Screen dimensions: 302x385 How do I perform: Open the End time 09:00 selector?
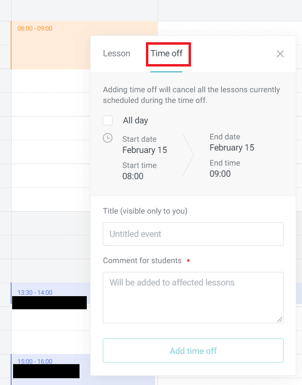pyautogui.click(x=220, y=174)
